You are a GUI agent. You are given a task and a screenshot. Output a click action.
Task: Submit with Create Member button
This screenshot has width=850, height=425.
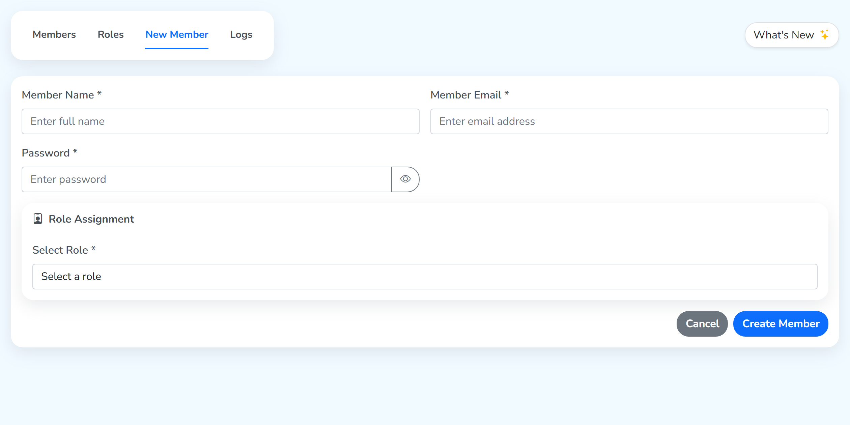coord(781,324)
